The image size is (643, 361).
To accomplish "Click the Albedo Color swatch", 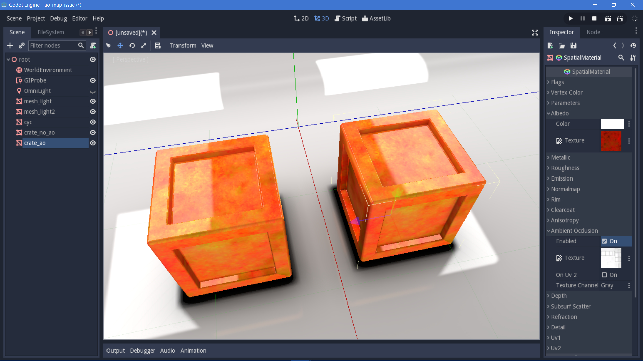I will click(x=612, y=124).
